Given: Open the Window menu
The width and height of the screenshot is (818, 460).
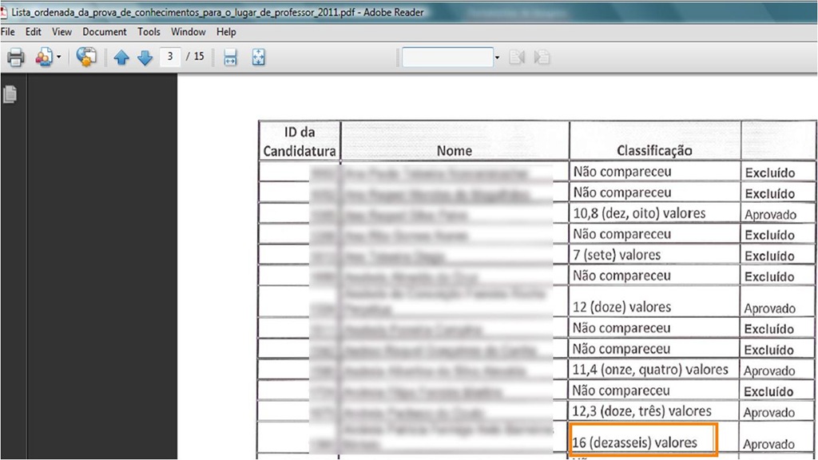Looking at the screenshot, I should (189, 32).
